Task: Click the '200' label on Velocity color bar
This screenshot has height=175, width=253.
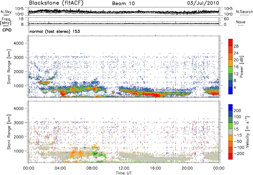Action: [238, 111]
